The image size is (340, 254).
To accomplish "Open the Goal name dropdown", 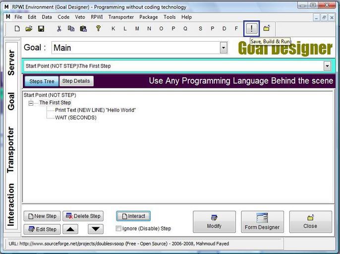I will pyautogui.click(x=224, y=48).
